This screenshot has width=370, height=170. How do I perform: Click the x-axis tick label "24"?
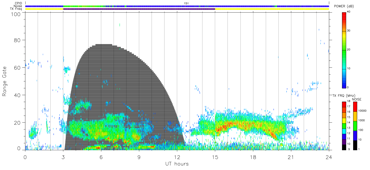[x=329, y=157]
